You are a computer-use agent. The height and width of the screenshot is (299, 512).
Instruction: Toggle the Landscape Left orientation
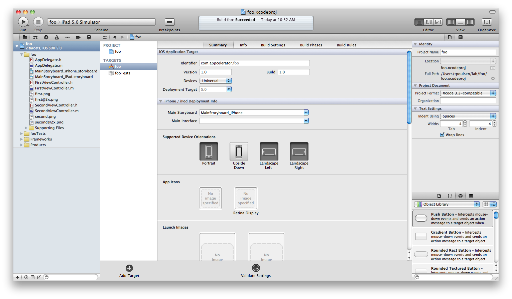click(x=269, y=152)
